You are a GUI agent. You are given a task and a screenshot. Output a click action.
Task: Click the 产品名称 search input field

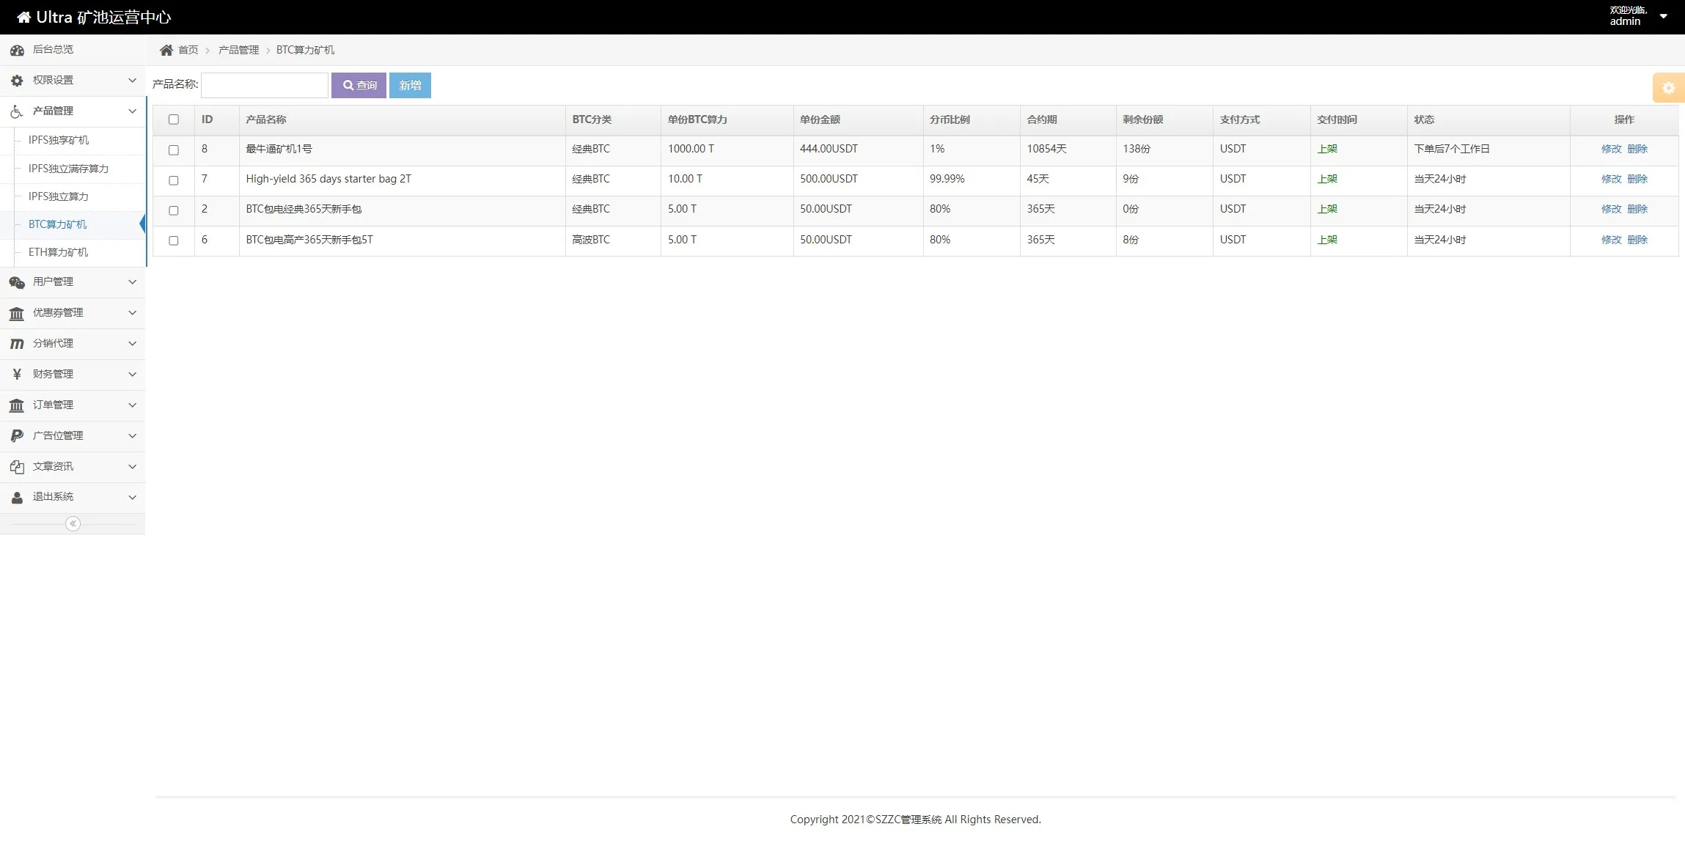[264, 85]
